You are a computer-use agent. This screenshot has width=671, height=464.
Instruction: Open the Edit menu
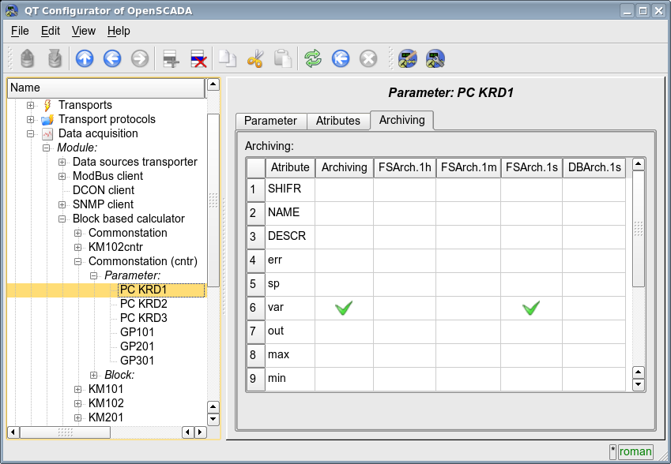tap(50, 31)
